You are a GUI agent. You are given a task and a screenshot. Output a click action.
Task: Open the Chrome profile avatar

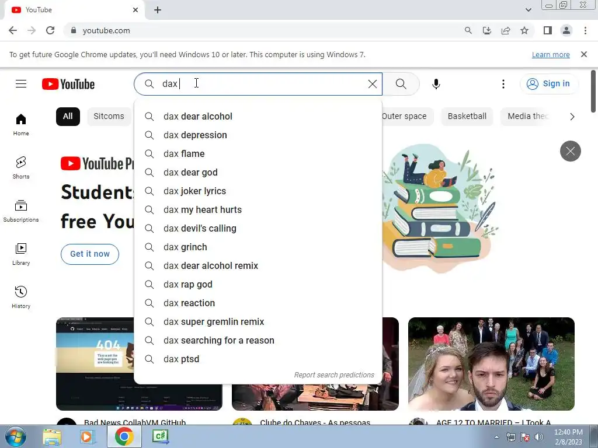coord(566,30)
